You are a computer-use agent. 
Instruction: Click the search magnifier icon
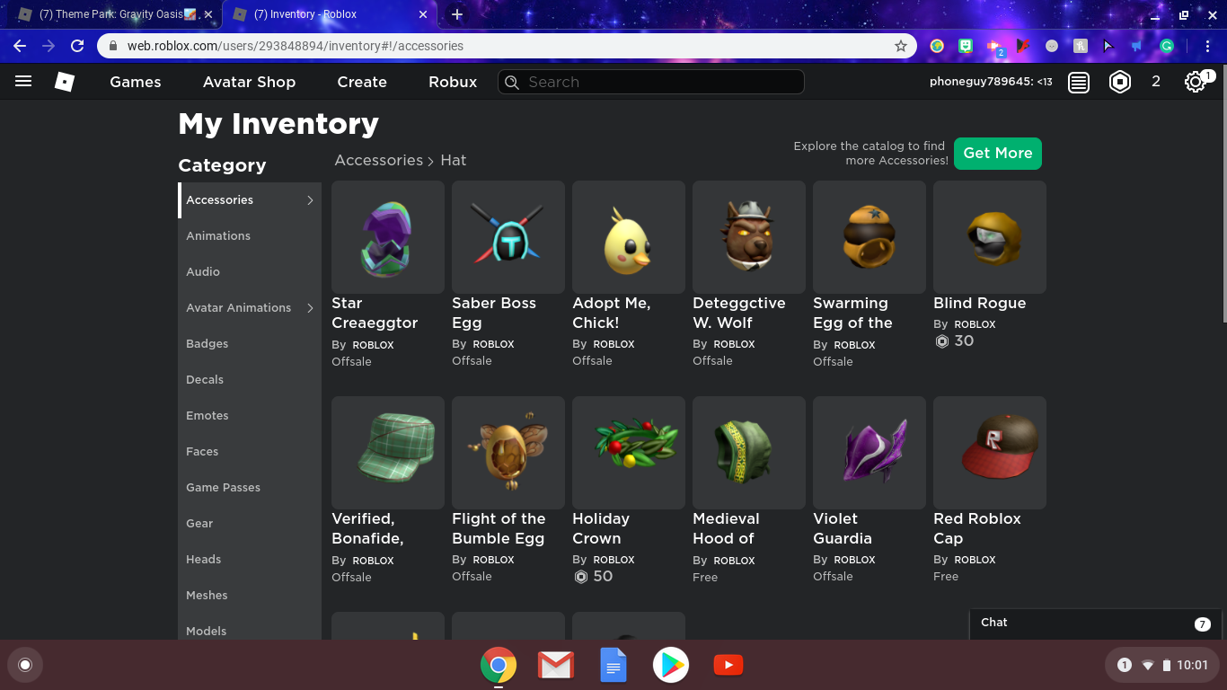(x=512, y=82)
